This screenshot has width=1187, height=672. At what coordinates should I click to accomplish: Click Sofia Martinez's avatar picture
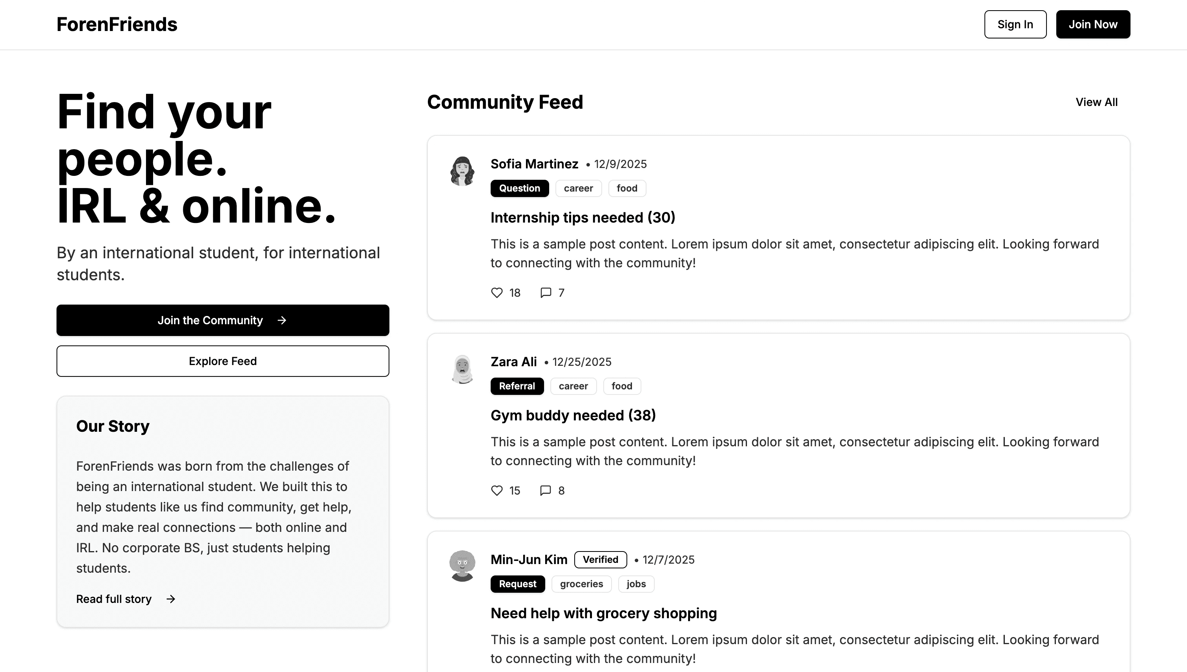coord(462,171)
